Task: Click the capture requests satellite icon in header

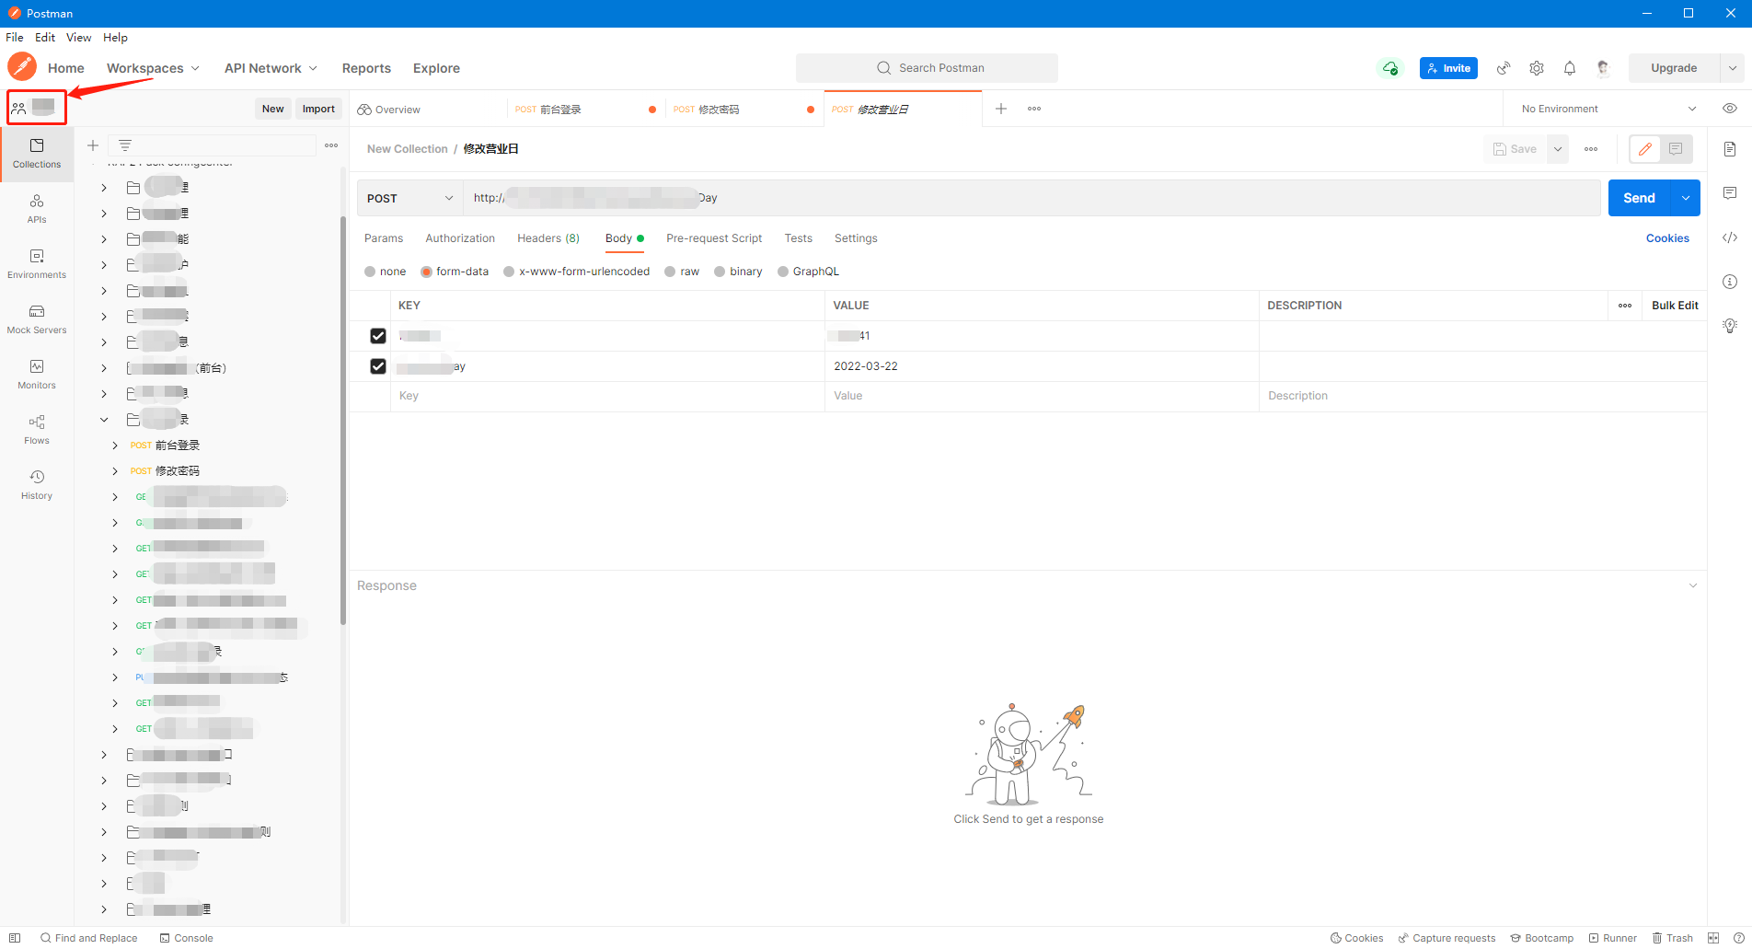Action: pyautogui.click(x=1504, y=68)
